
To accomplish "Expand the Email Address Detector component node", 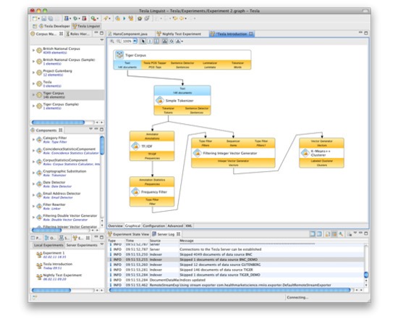I will (x=33, y=195).
